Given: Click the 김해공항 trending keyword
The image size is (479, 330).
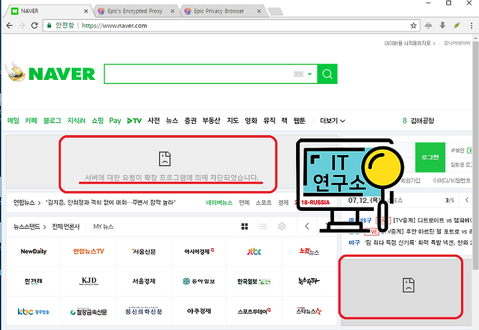Looking at the screenshot, I should [x=422, y=120].
